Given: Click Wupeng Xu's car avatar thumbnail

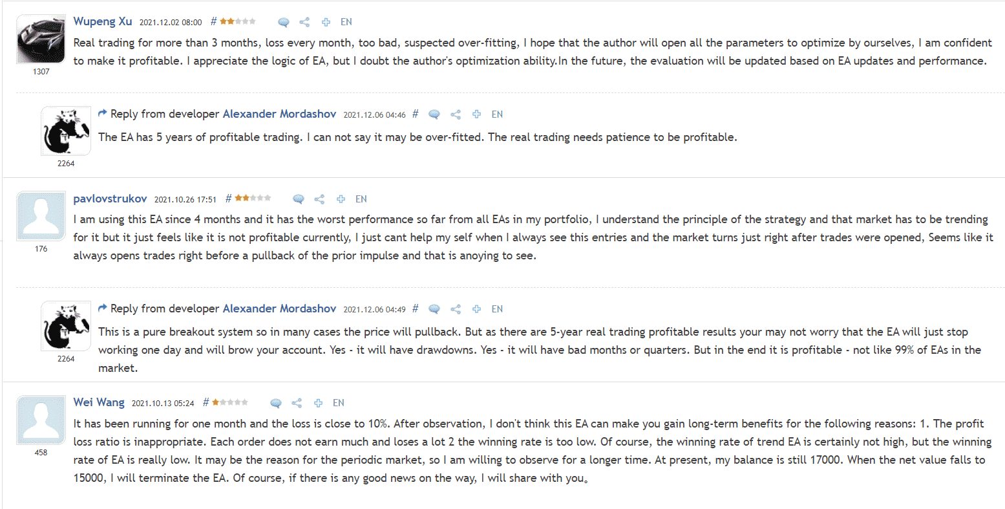Looking at the screenshot, I should click(41, 39).
